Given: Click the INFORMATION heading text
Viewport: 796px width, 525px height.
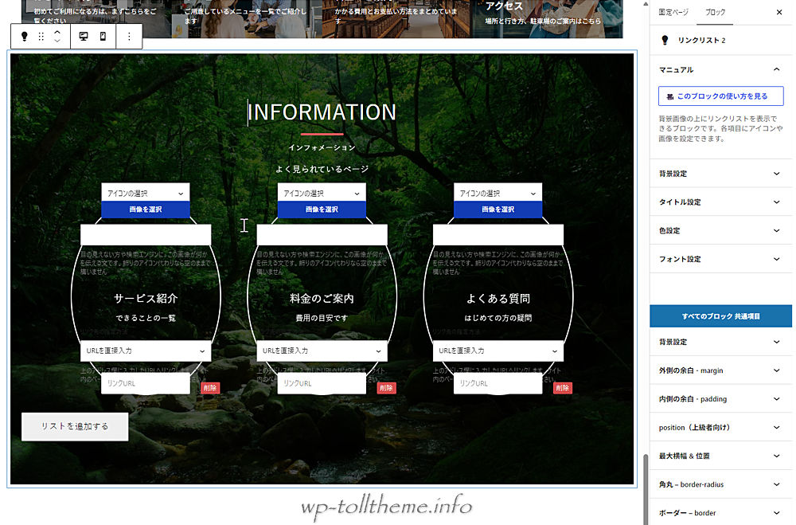Looking at the screenshot, I should (x=322, y=112).
